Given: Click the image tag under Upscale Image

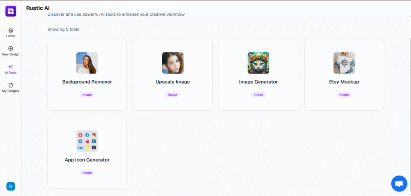Looking at the screenshot, I should click(173, 95).
